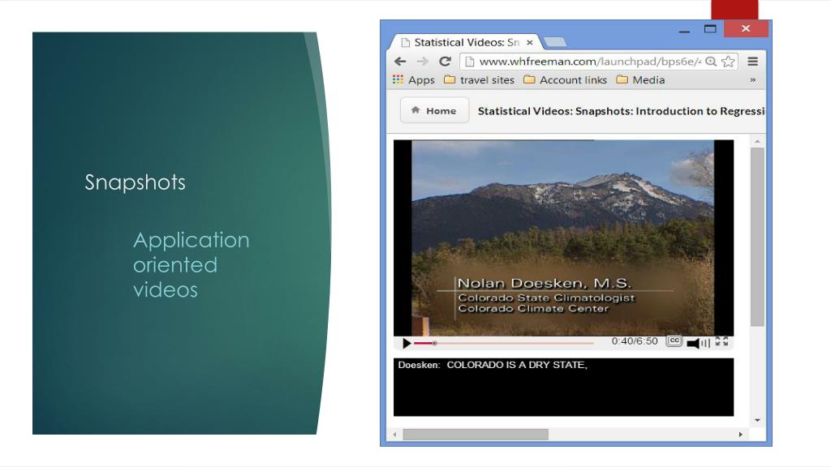Click the video progress bar
831x467 pixels.
(503, 343)
